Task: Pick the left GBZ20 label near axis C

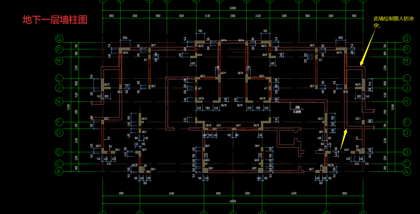Action: (x=134, y=165)
